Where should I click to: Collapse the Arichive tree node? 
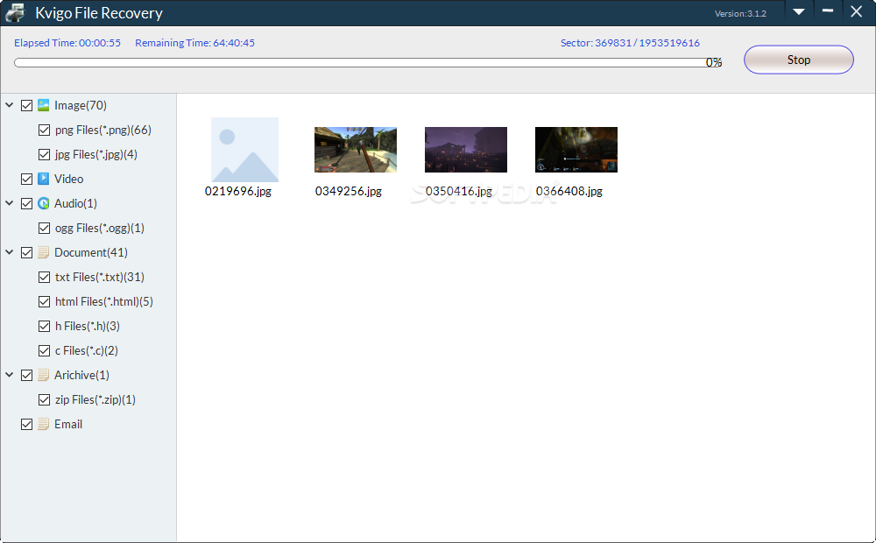coord(10,375)
